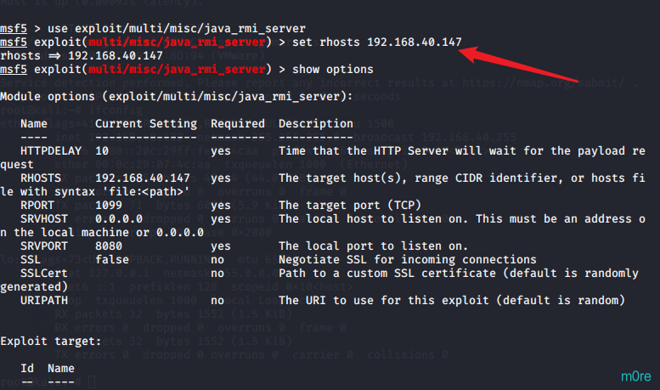Click the HTTPDELAY option name
Viewport: 660px width, 390px height.
tap(51, 150)
